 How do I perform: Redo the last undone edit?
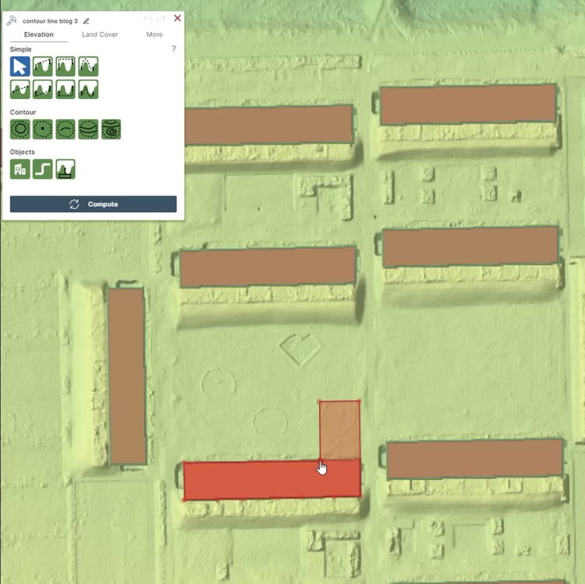tap(161, 19)
